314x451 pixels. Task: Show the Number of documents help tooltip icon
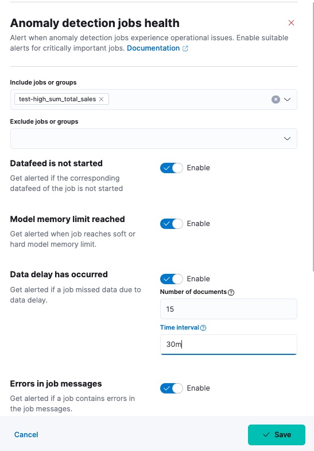coord(231,292)
